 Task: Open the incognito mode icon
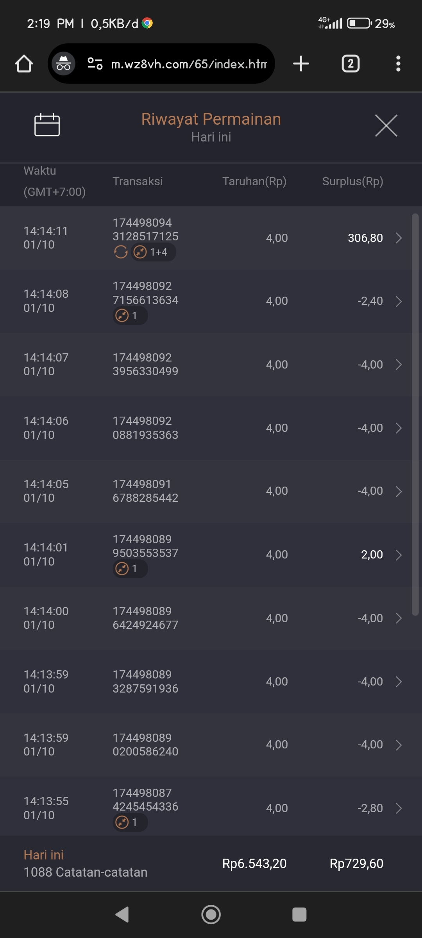click(63, 64)
